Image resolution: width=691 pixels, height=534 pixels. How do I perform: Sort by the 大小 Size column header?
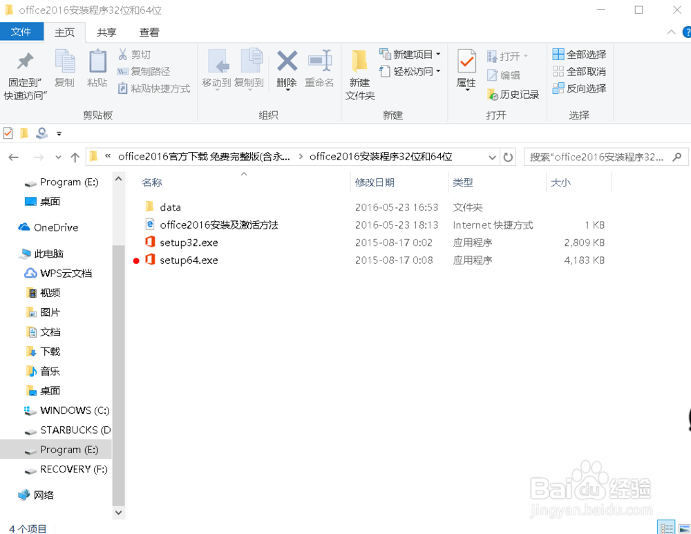(560, 182)
